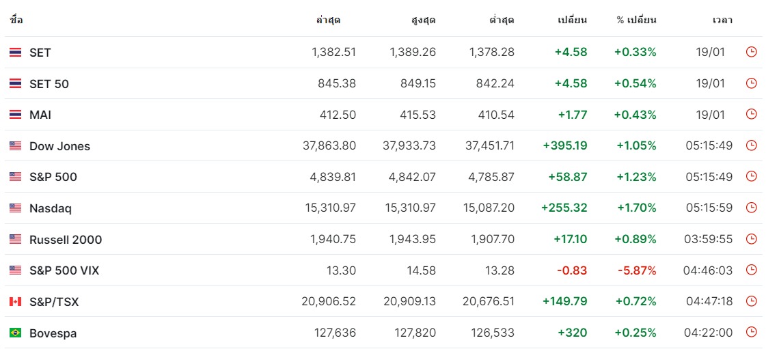This screenshot has height=349, width=766.
Task: Click the clock icon beside Dow Jones
Action: click(x=752, y=145)
